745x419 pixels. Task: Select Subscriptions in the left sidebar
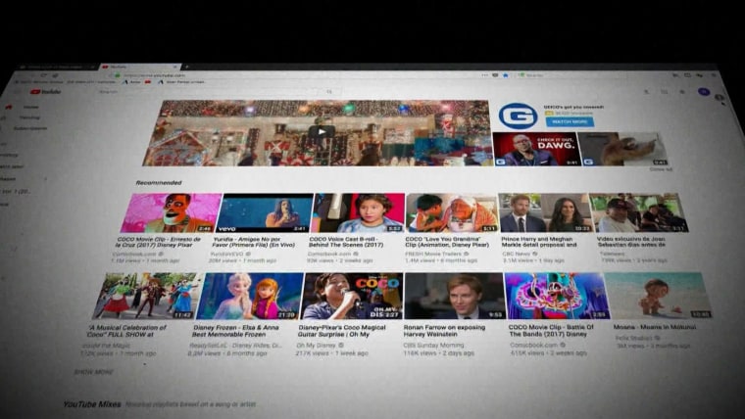30,128
